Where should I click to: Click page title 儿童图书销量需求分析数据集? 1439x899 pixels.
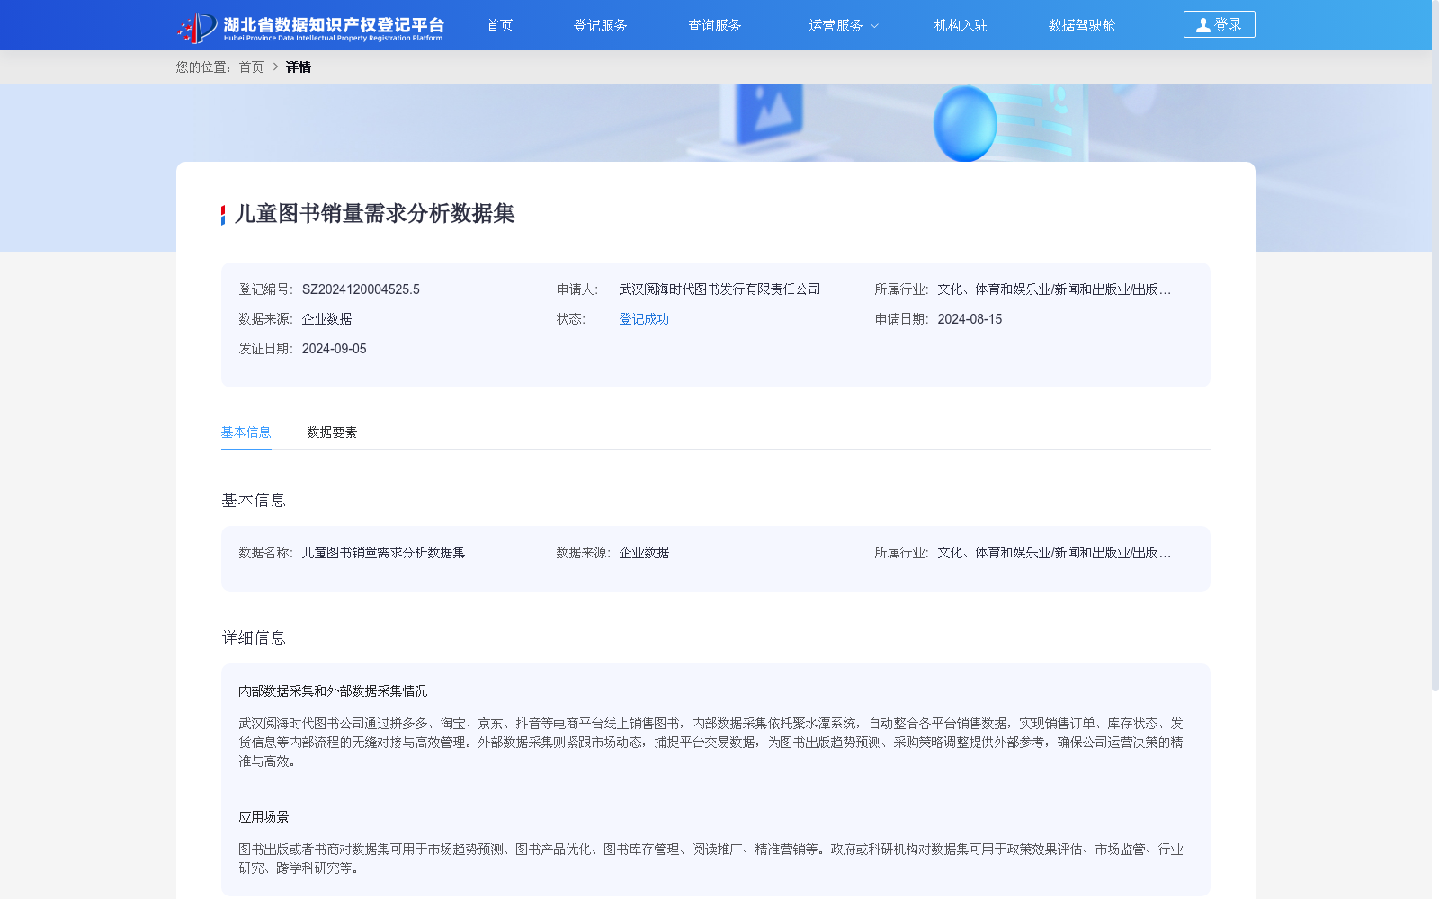[374, 214]
